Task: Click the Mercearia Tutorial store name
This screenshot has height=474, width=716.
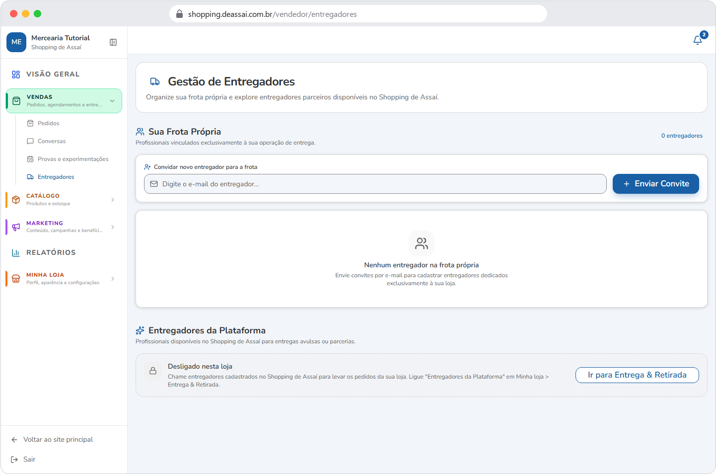Action: [x=61, y=38]
